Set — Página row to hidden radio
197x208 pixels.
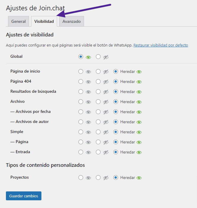(x=98, y=142)
